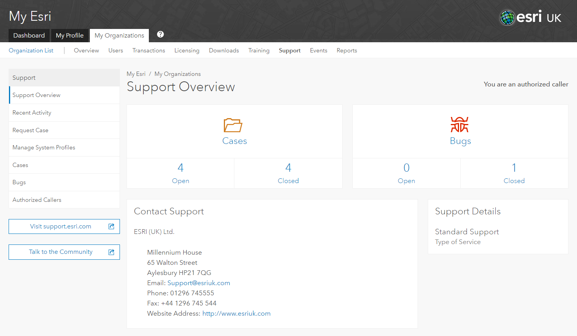Click the Millennium House address line
Viewport: 577px width, 336px height.
pos(174,252)
